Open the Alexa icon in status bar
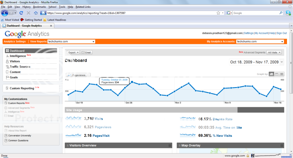This screenshot has height=158, width=293. point(253,156)
